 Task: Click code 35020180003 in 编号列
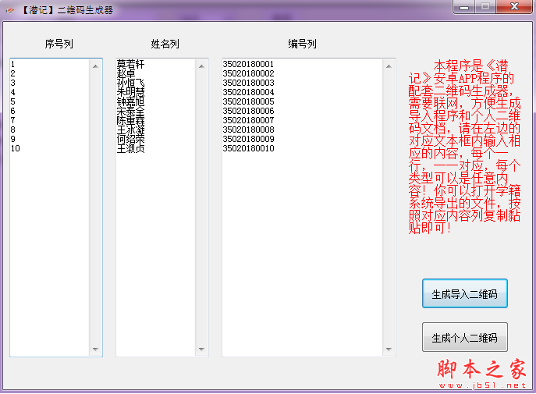pyautogui.click(x=249, y=83)
